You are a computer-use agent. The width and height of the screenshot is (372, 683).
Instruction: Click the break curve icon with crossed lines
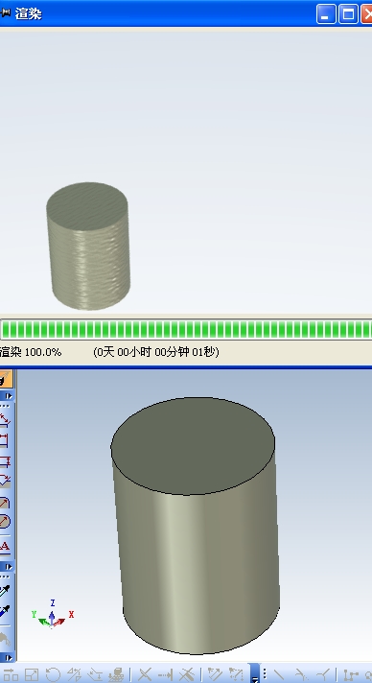[186, 674]
